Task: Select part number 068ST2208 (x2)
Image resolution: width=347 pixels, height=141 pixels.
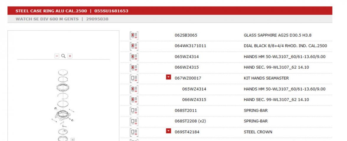Action: coord(190,121)
